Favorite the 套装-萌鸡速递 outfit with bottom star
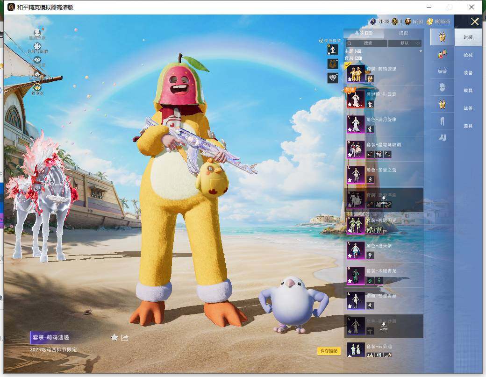 pyautogui.click(x=114, y=337)
